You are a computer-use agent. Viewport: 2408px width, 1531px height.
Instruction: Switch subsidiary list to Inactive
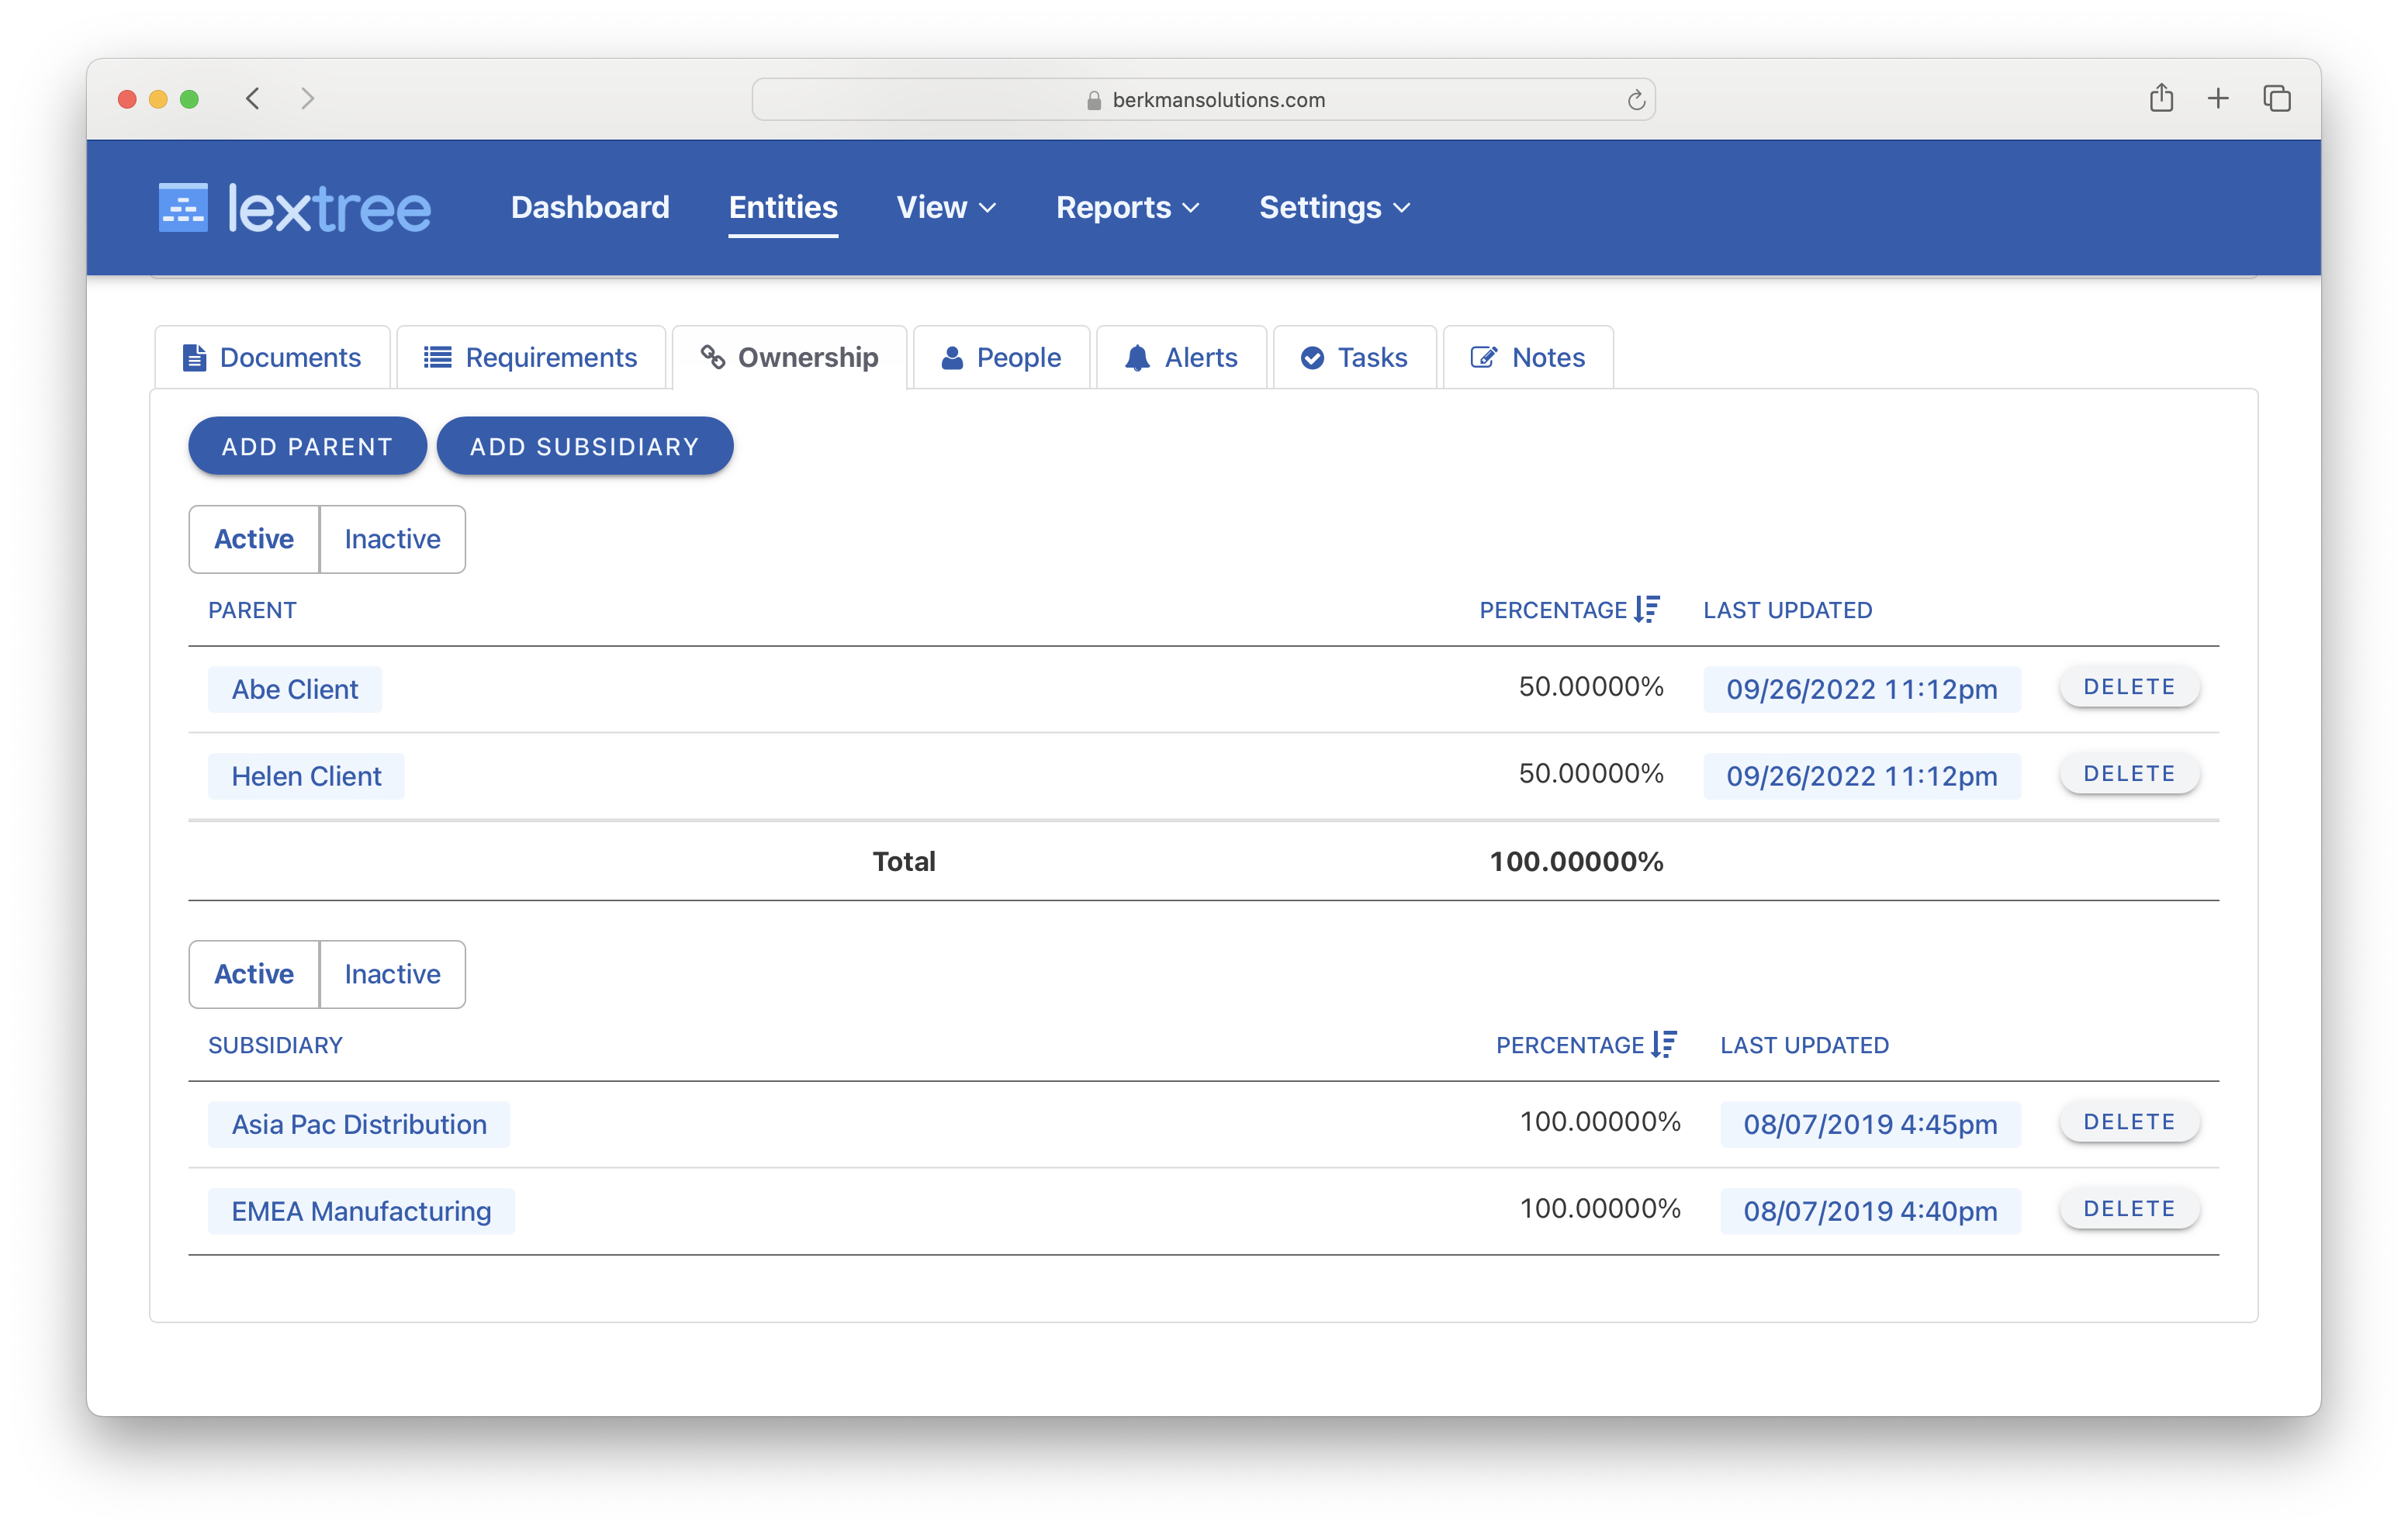392,974
